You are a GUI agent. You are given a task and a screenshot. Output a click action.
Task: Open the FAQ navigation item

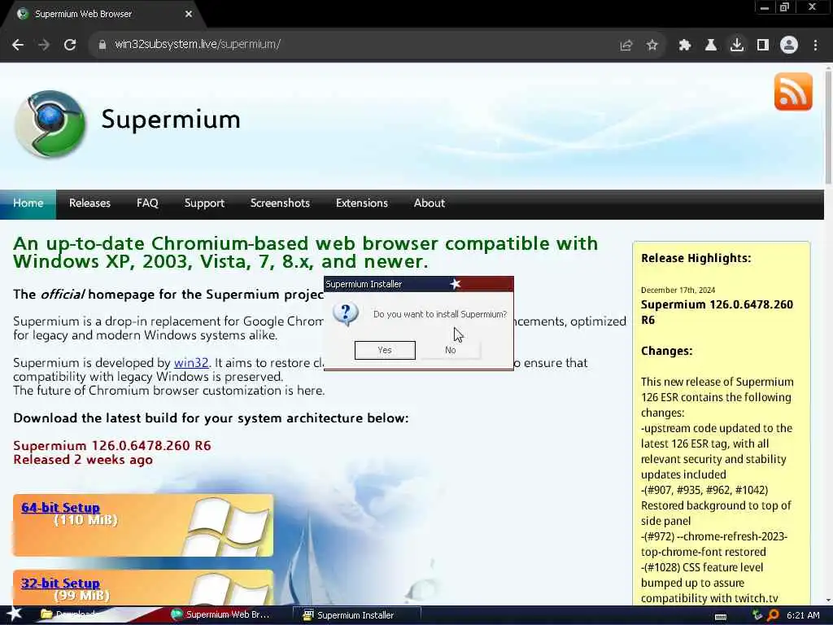point(147,203)
